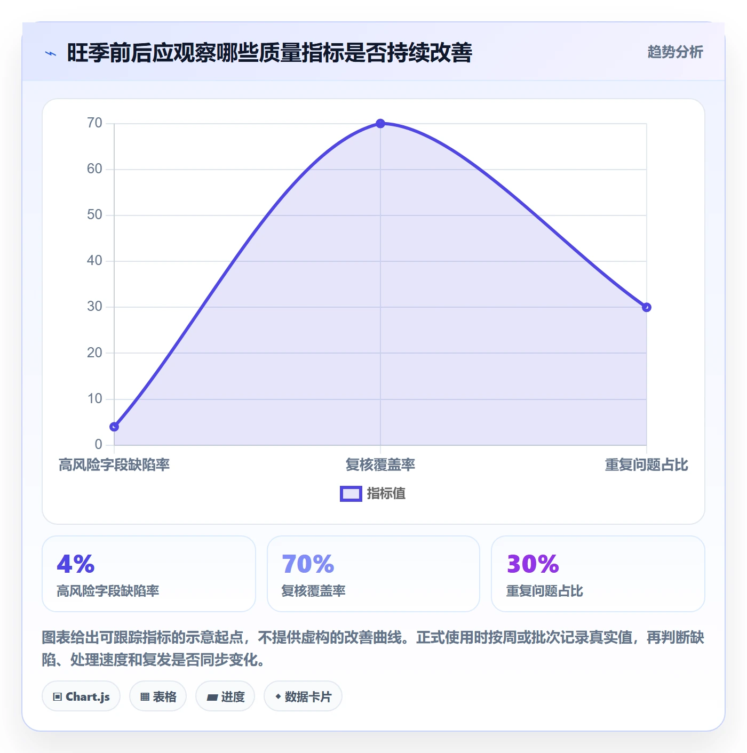
Task: Click y-axis tick label 40
Action: pyautogui.click(x=94, y=261)
